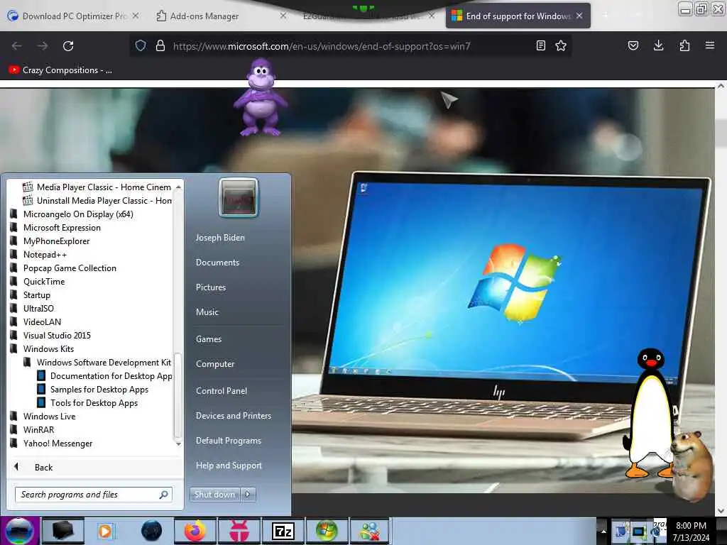Open Devices and Printers
The width and height of the screenshot is (727, 545).
tap(233, 416)
